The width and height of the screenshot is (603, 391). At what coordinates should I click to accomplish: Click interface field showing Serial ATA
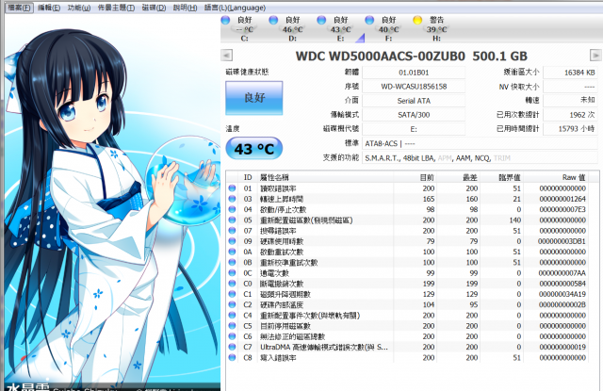(414, 101)
